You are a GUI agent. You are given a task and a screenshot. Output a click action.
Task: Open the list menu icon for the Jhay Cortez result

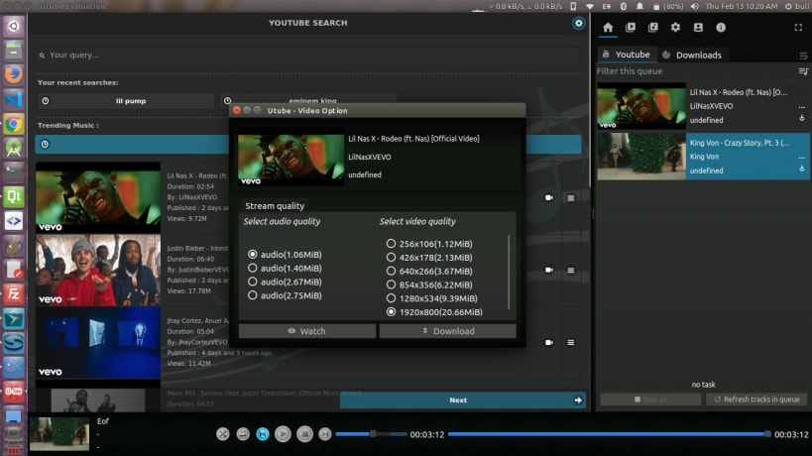coord(571,343)
